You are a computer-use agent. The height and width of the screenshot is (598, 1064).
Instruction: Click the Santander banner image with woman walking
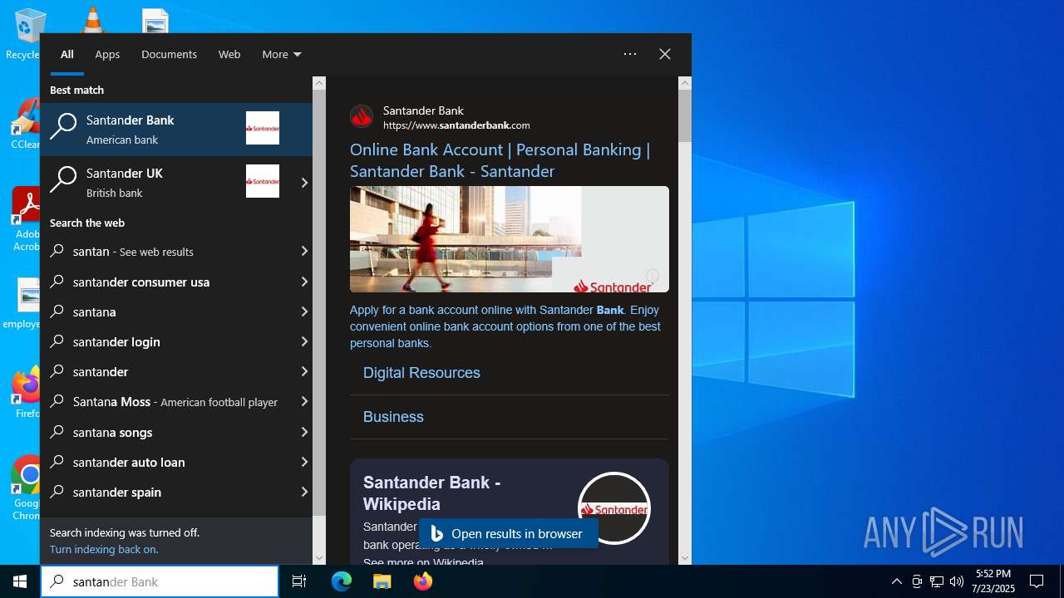pos(510,239)
